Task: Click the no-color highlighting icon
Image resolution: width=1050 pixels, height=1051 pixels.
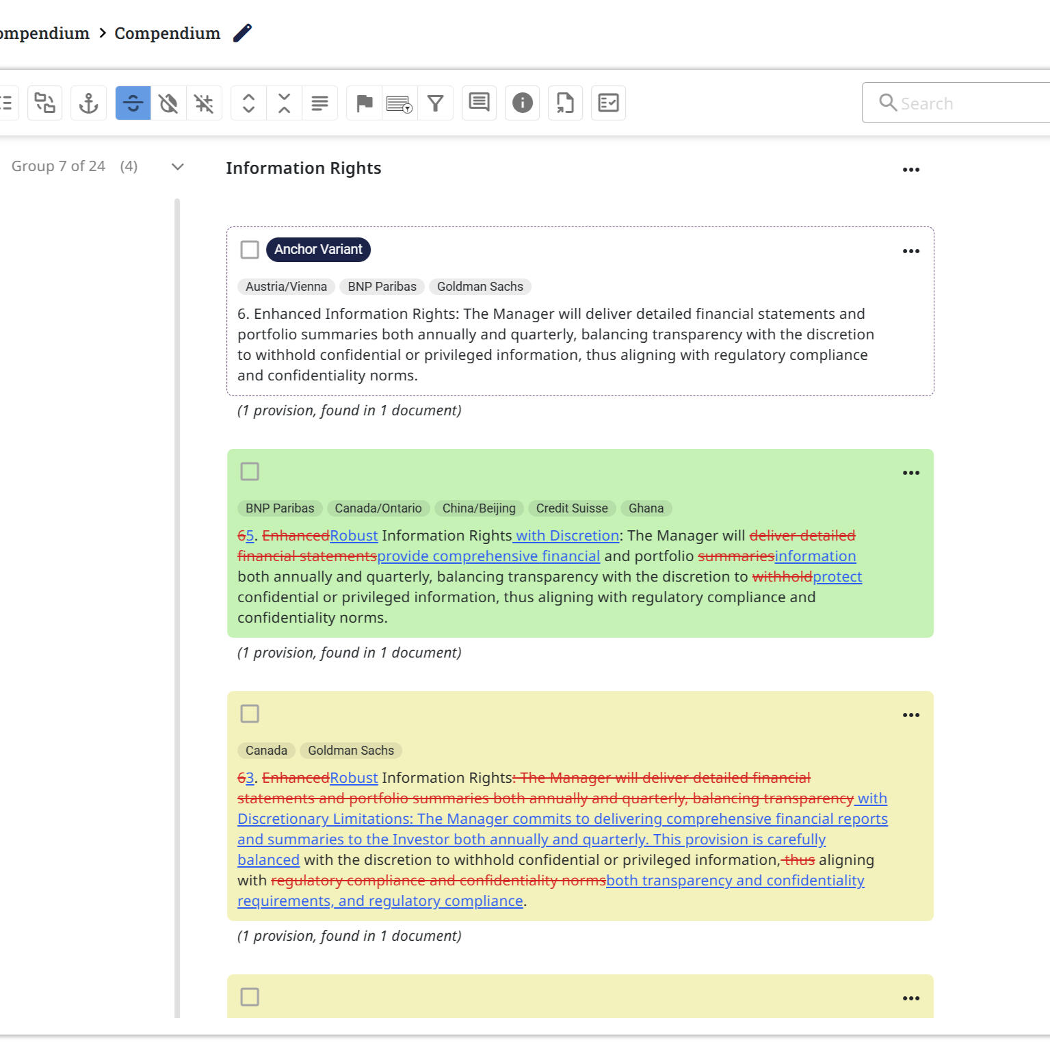Action: (x=168, y=103)
